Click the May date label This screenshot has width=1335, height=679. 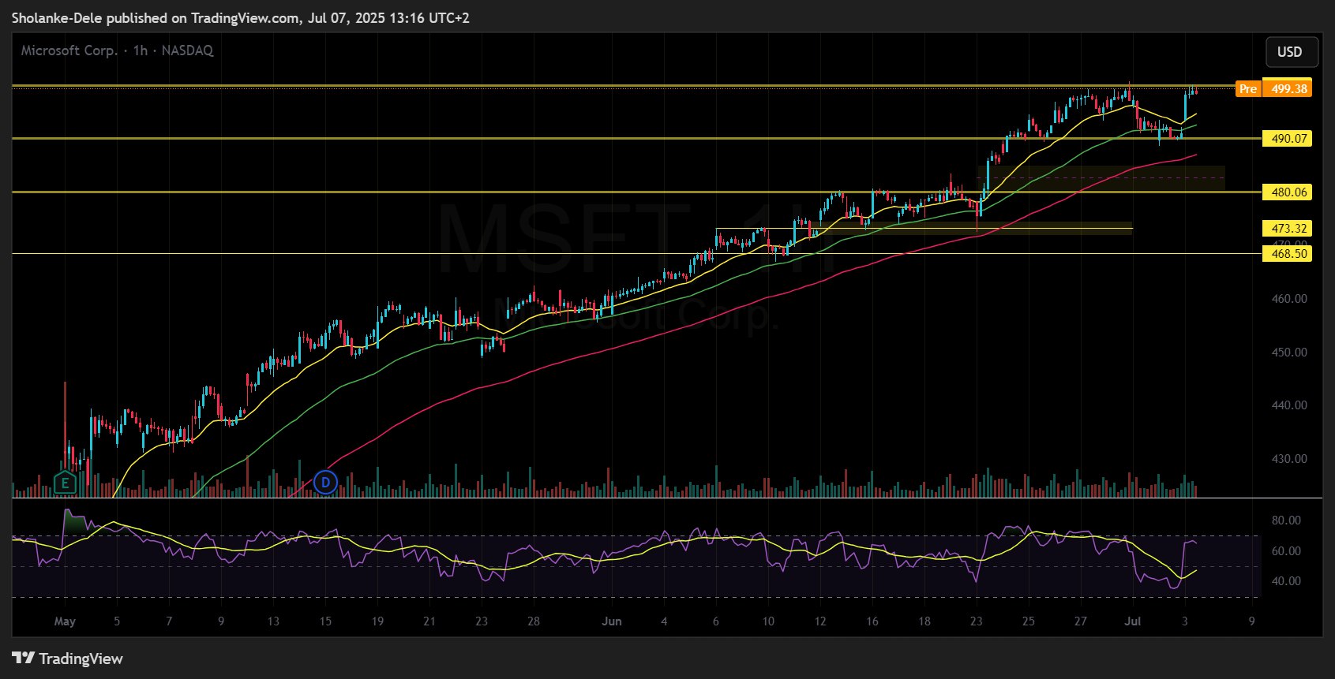pyautogui.click(x=65, y=621)
